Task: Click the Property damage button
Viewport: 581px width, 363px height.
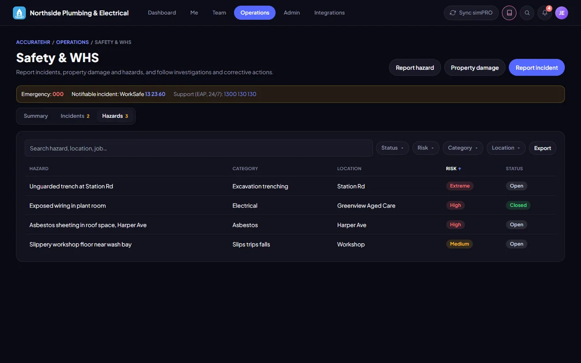Action: click(475, 68)
